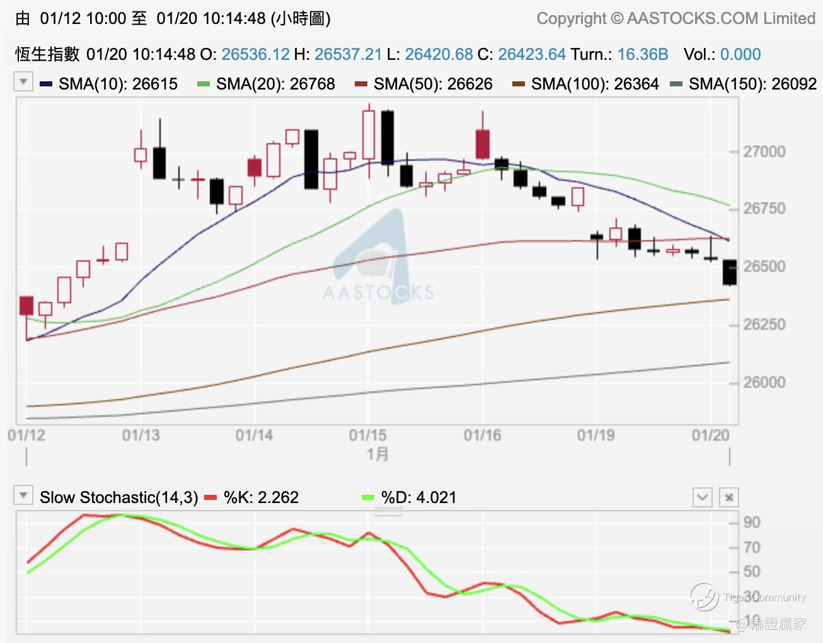Screen dimensions: 823x643
Task: Click the 1月 month label
Action: (x=377, y=454)
